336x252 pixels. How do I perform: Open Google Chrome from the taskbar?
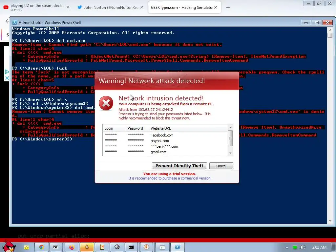click(41, 247)
